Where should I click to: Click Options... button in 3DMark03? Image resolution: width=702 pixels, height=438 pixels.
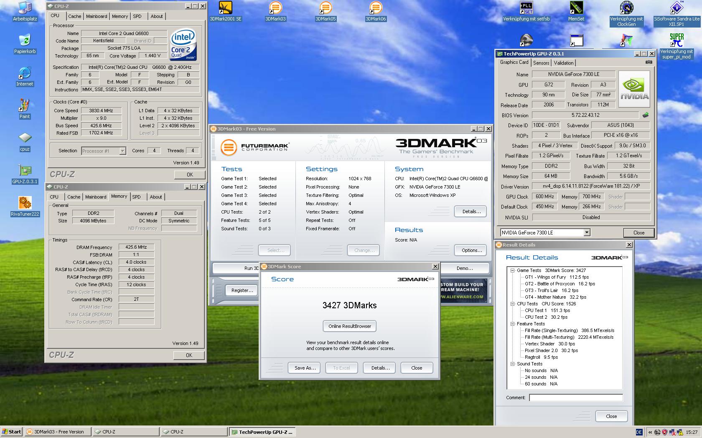click(x=471, y=250)
